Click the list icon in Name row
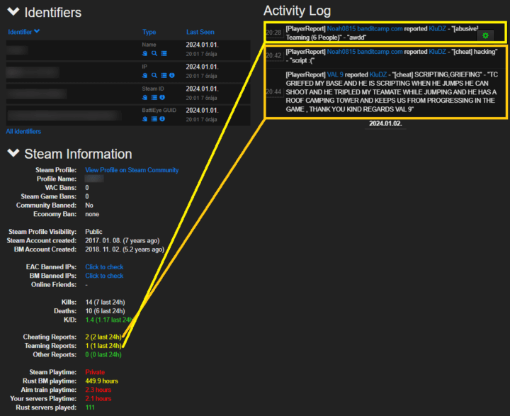 click(x=164, y=53)
